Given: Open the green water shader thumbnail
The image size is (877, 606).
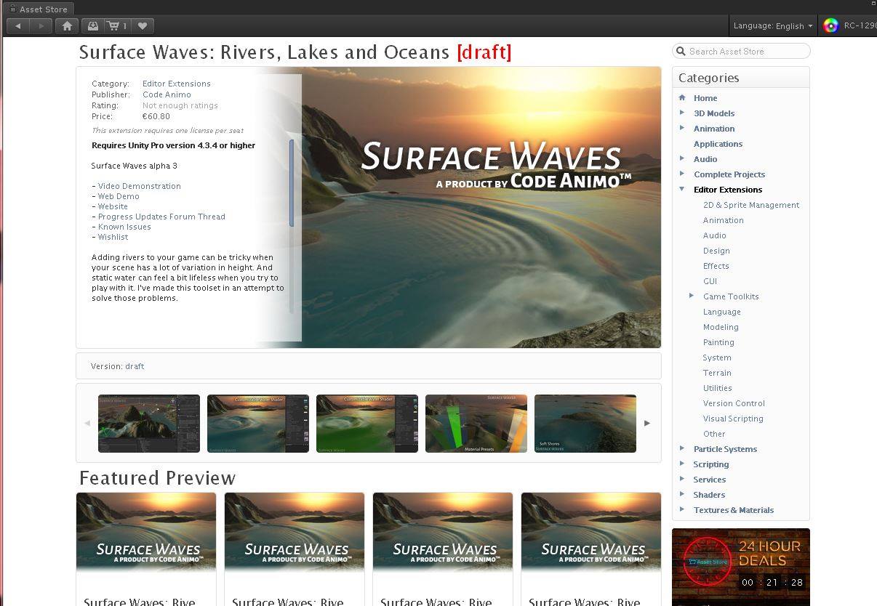Looking at the screenshot, I should (367, 424).
